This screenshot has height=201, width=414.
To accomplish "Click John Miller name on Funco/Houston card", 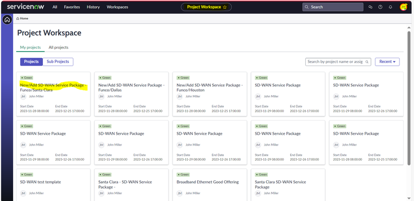I will pyautogui.click(x=193, y=96).
